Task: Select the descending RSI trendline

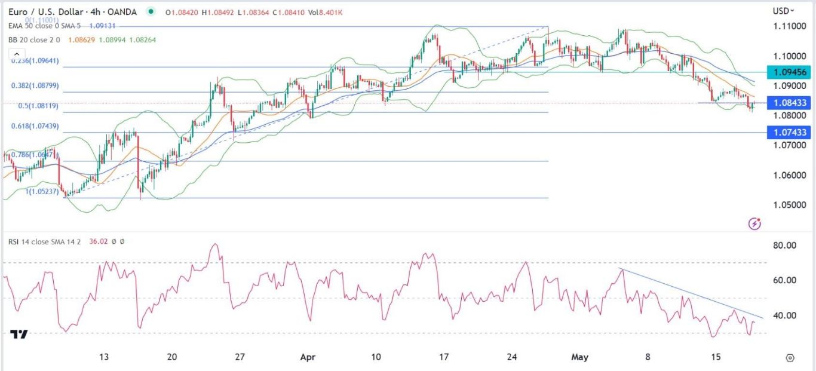Action: 691,293
